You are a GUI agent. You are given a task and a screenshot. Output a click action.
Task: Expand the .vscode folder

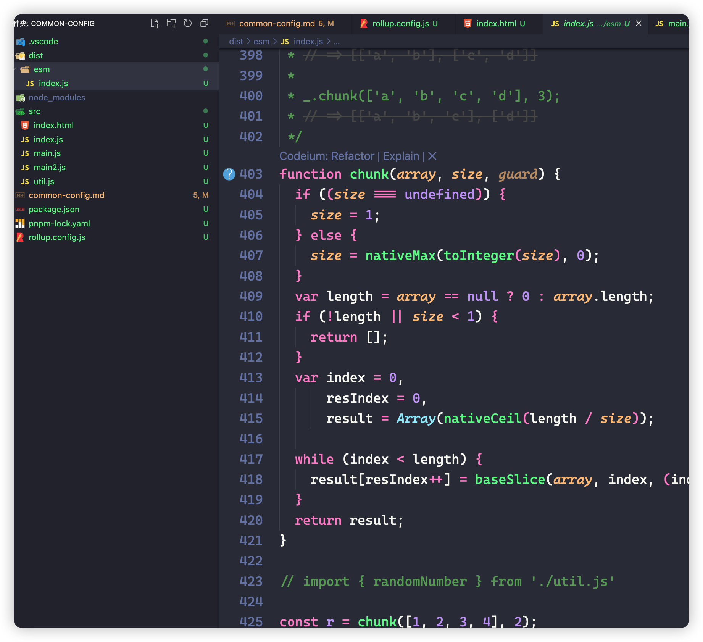116,41
